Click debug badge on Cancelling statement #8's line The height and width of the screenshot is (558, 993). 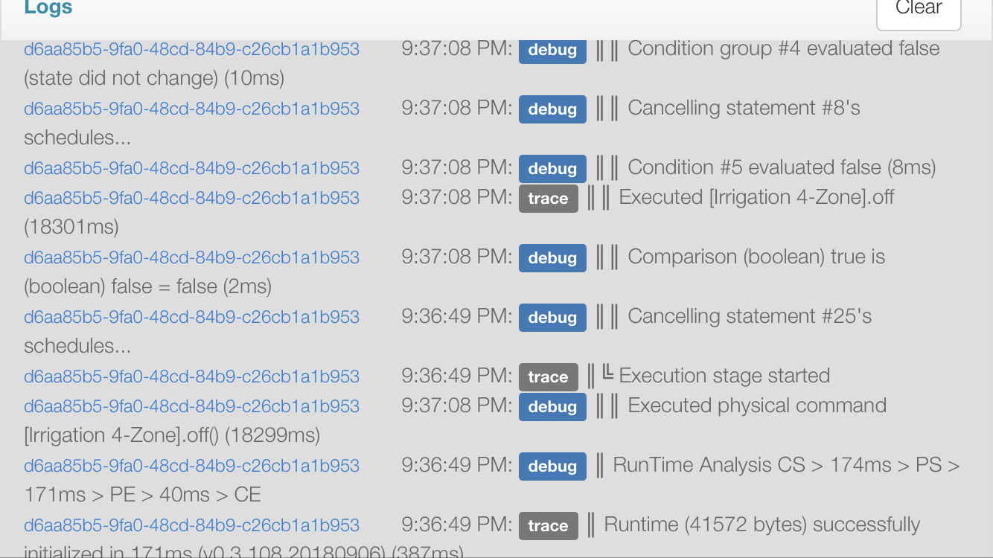coord(552,109)
